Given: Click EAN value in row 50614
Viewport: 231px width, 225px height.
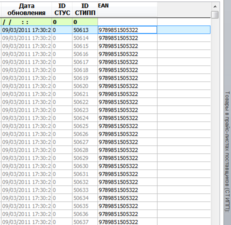Looking at the screenshot, I should [118, 38].
